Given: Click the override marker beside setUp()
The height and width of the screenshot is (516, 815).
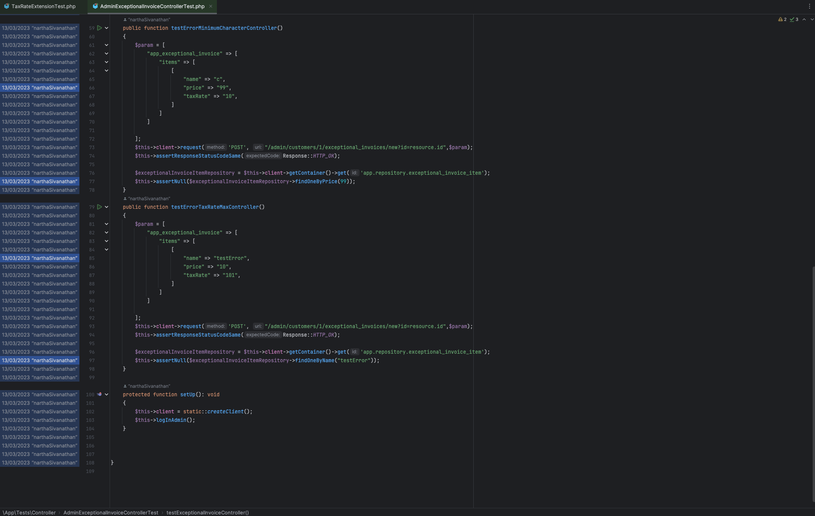Looking at the screenshot, I should tap(100, 394).
